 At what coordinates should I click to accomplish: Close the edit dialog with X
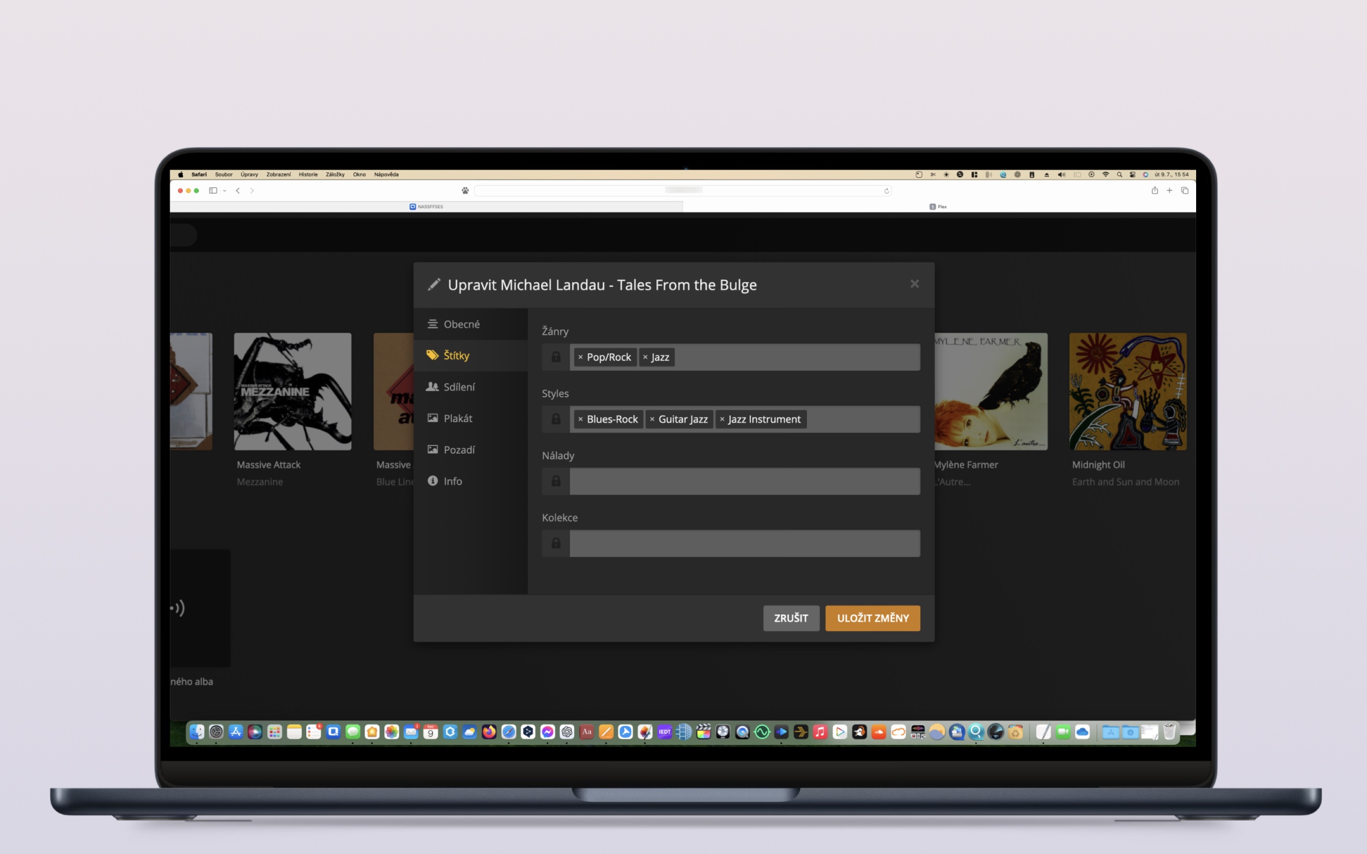[914, 284]
